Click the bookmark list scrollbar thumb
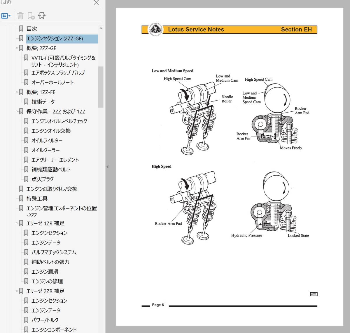350x333 pixels. (101, 87)
